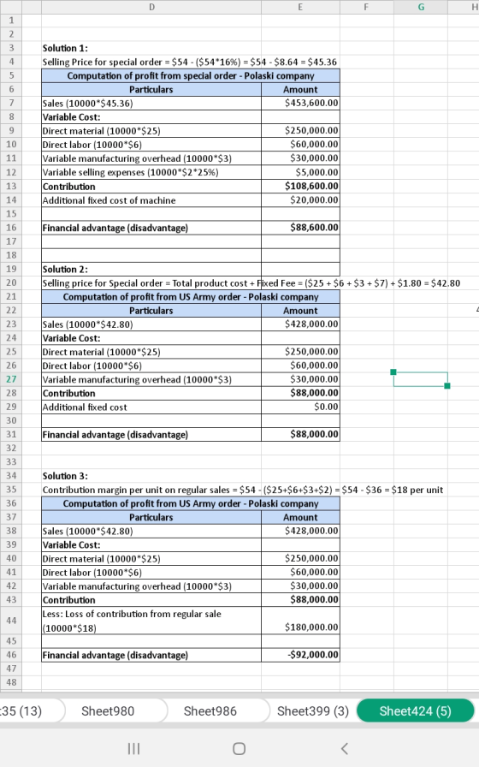Click 'Selling price for Special order' row 20 text

[251, 283]
